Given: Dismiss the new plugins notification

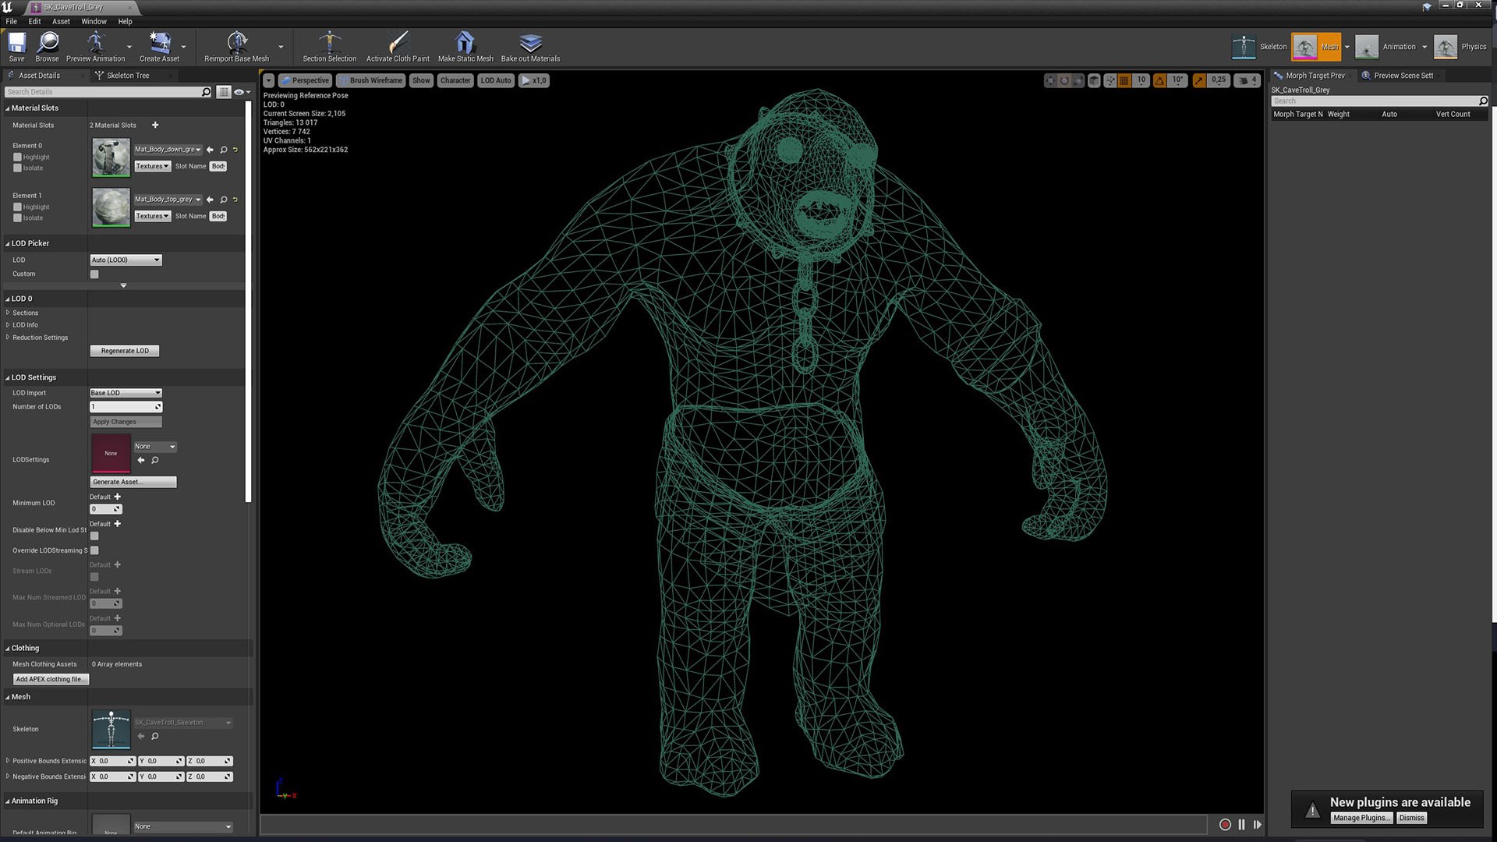Looking at the screenshot, I should point(1411,818).
